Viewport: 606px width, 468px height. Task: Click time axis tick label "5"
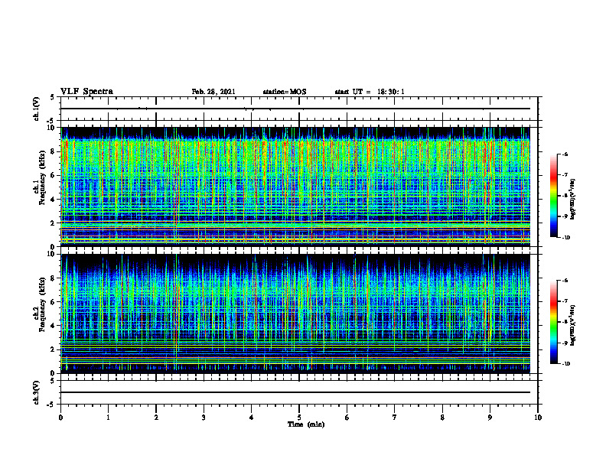[299, 418]
